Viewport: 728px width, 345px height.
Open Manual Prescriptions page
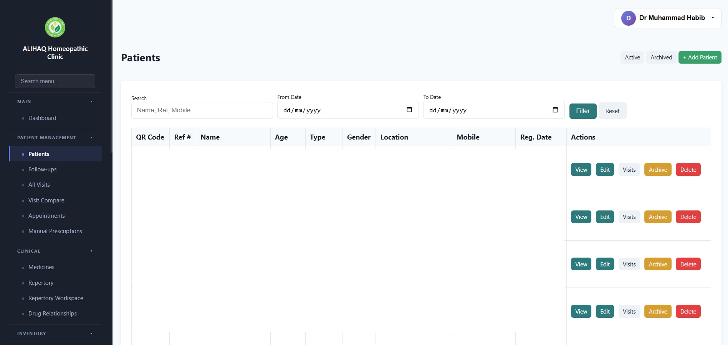55,231
